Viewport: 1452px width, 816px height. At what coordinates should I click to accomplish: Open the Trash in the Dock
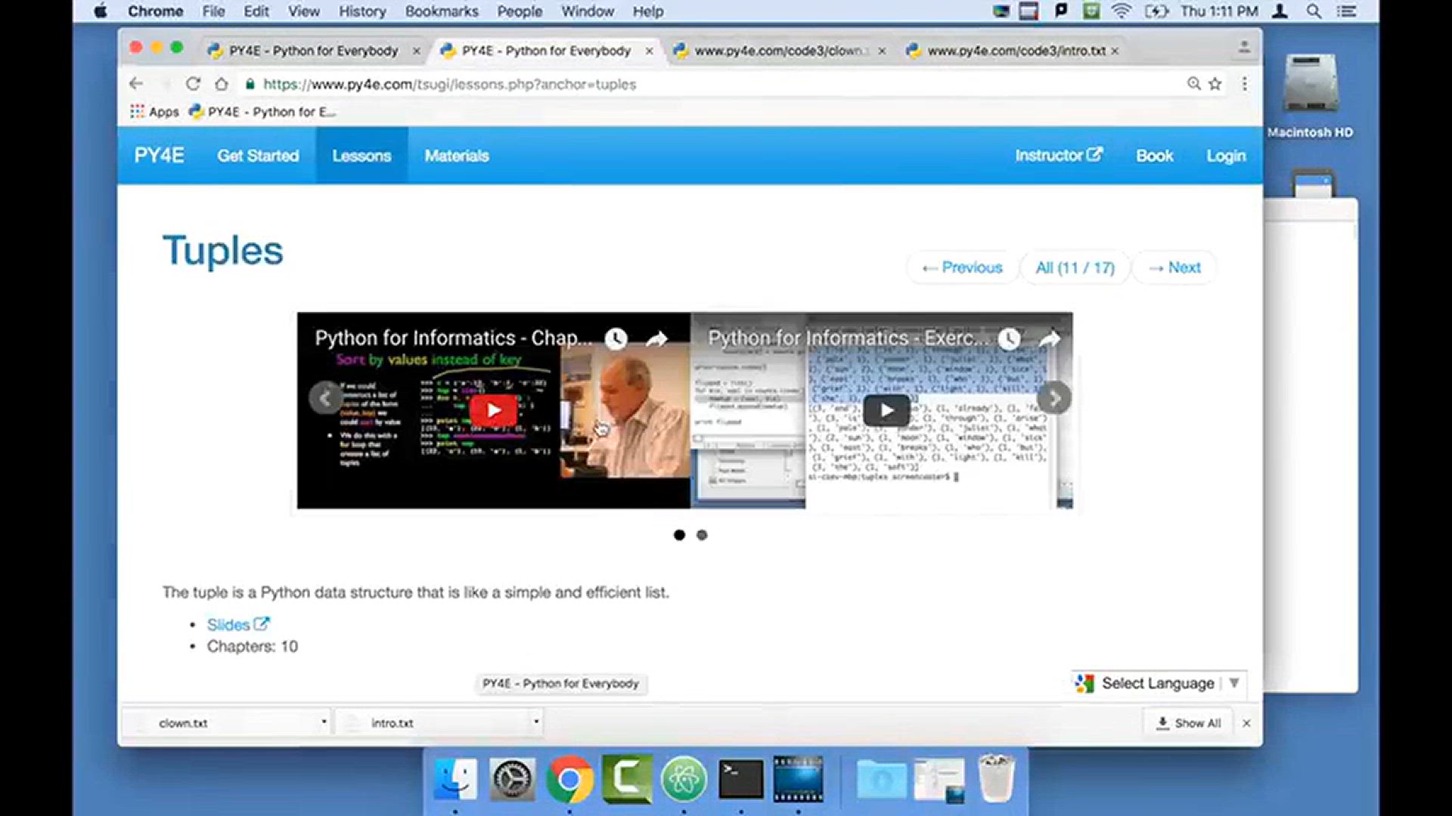pyautogui.click(x=996, y=779)
